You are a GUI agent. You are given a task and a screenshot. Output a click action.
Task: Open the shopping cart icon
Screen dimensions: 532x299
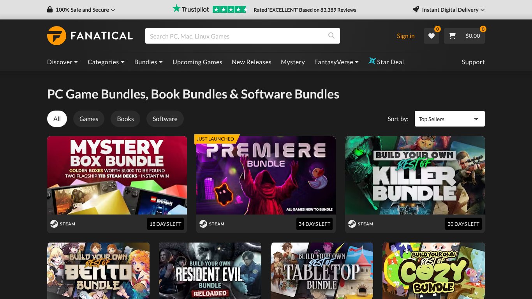pos(452,36)
